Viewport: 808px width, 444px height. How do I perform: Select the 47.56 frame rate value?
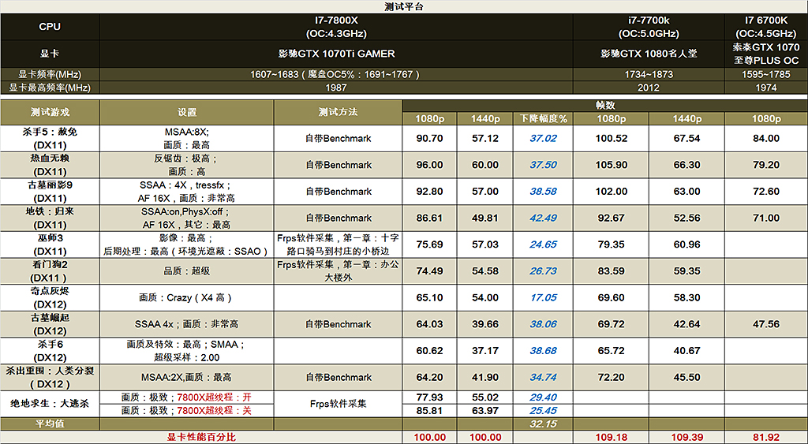click(x=765, y=324)
